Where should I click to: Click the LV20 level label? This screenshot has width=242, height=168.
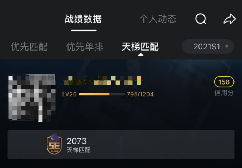[69, 94]
